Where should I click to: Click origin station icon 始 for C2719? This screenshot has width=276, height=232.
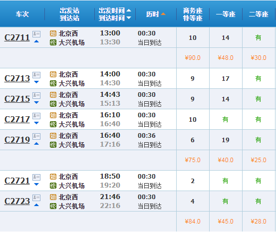53,136
